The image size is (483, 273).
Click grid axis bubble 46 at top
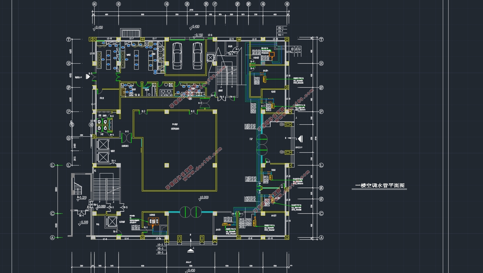point(167,4)
